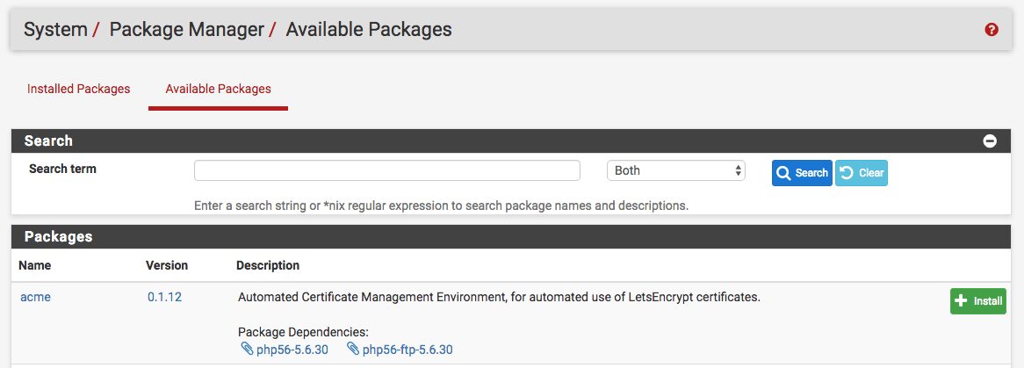Click the red help question mark icon
The image size is (1024, 368).
pyautogui.click(x=992, y=30)
